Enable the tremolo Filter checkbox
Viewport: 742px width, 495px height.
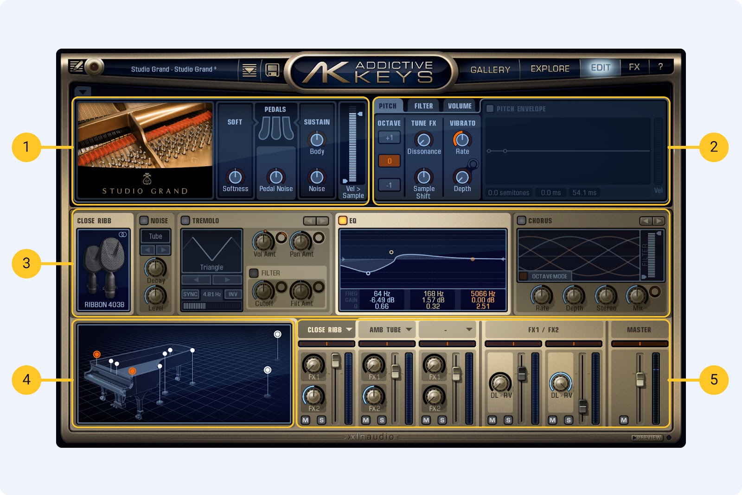(x=254, y=273)
